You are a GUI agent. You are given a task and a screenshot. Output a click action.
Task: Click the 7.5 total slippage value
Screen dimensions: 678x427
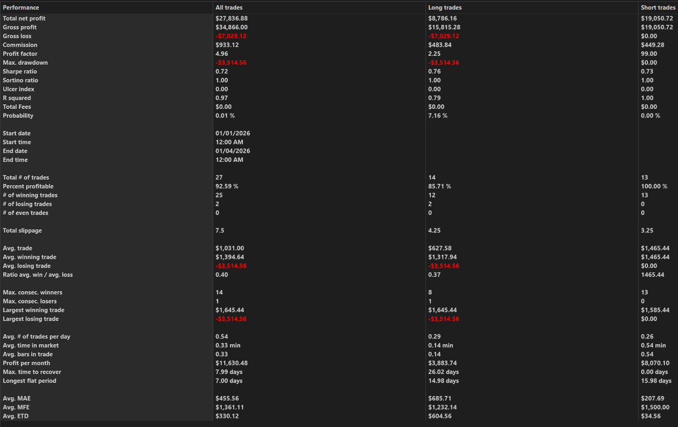[x=220, y=231]
